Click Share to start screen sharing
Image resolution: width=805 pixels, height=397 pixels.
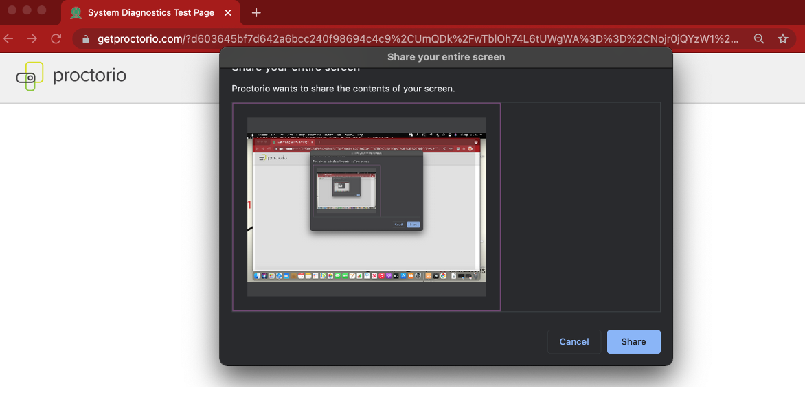tap(633, 341)
